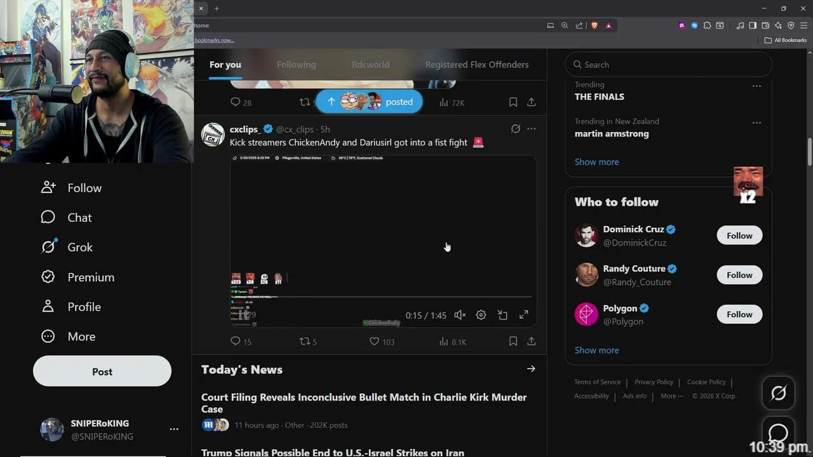Open Grok in the left sidebar

point(67,247)
